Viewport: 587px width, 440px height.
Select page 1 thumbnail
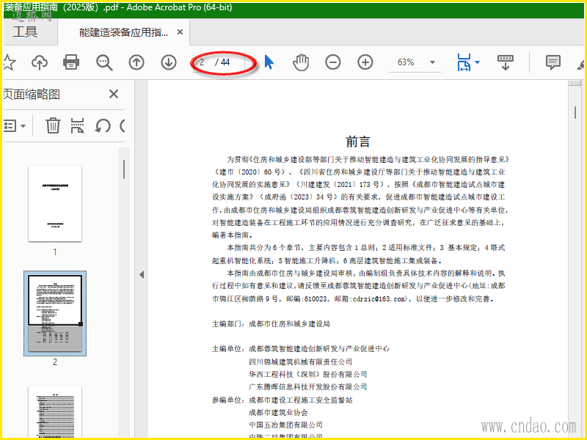click(x=55, y=204)
